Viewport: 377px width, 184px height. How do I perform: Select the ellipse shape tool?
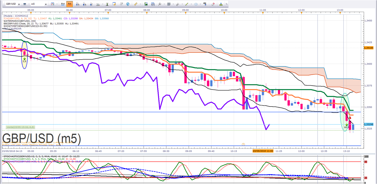(196, 4)
